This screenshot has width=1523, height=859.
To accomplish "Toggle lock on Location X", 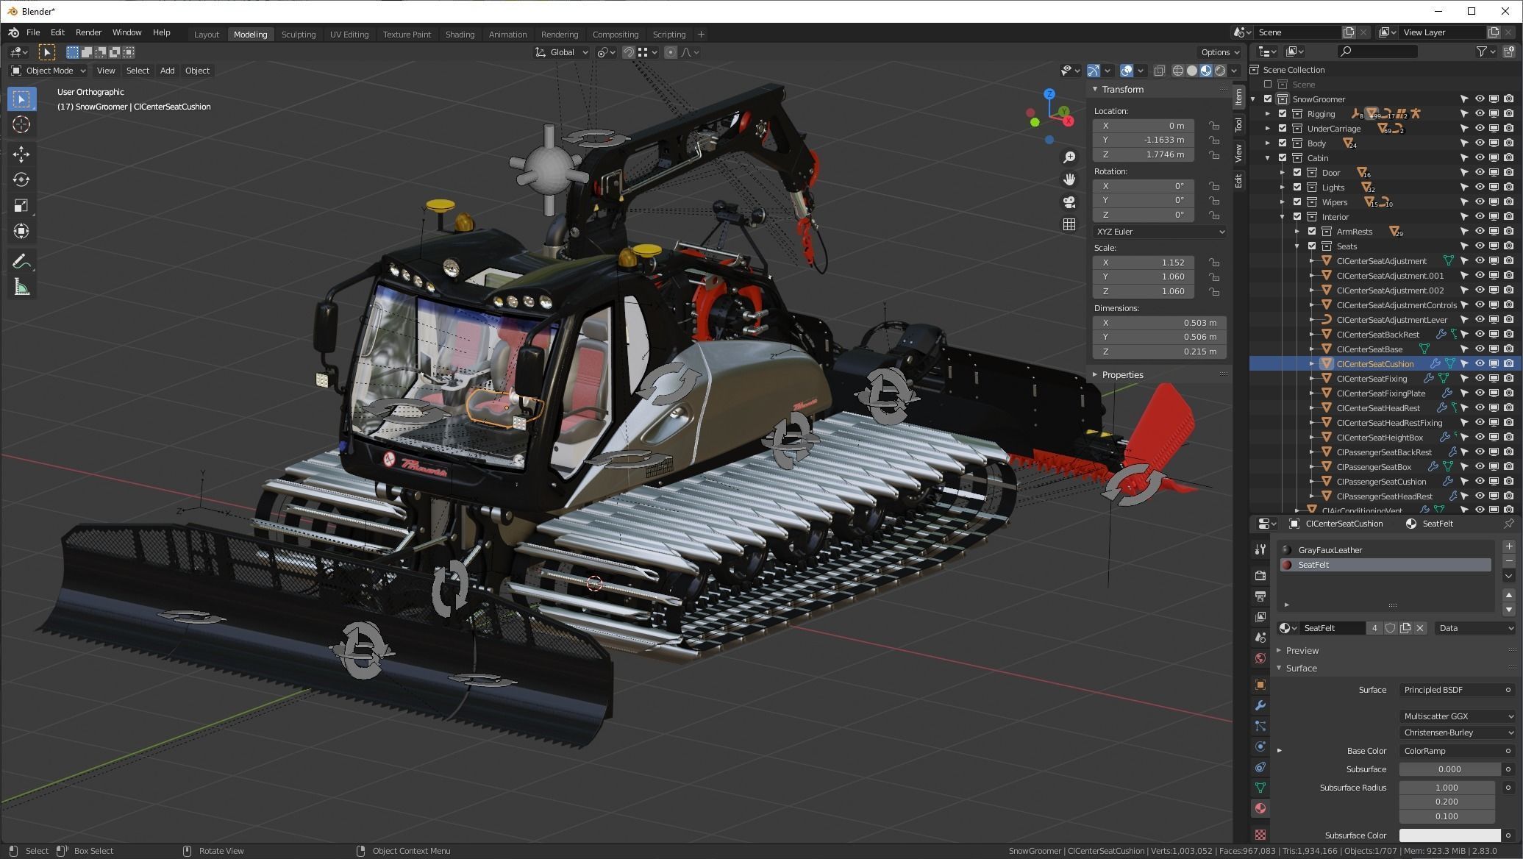I will click(x=1214, y=126).
